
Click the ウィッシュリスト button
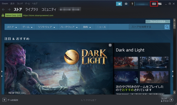(x=158, y=21)
